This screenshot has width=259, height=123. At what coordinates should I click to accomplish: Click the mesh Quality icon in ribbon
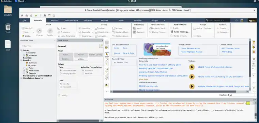click(x=50, y=31)
